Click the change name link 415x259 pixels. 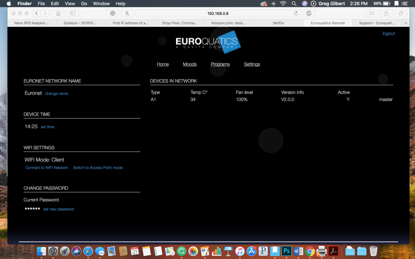[x=56, y=94]
